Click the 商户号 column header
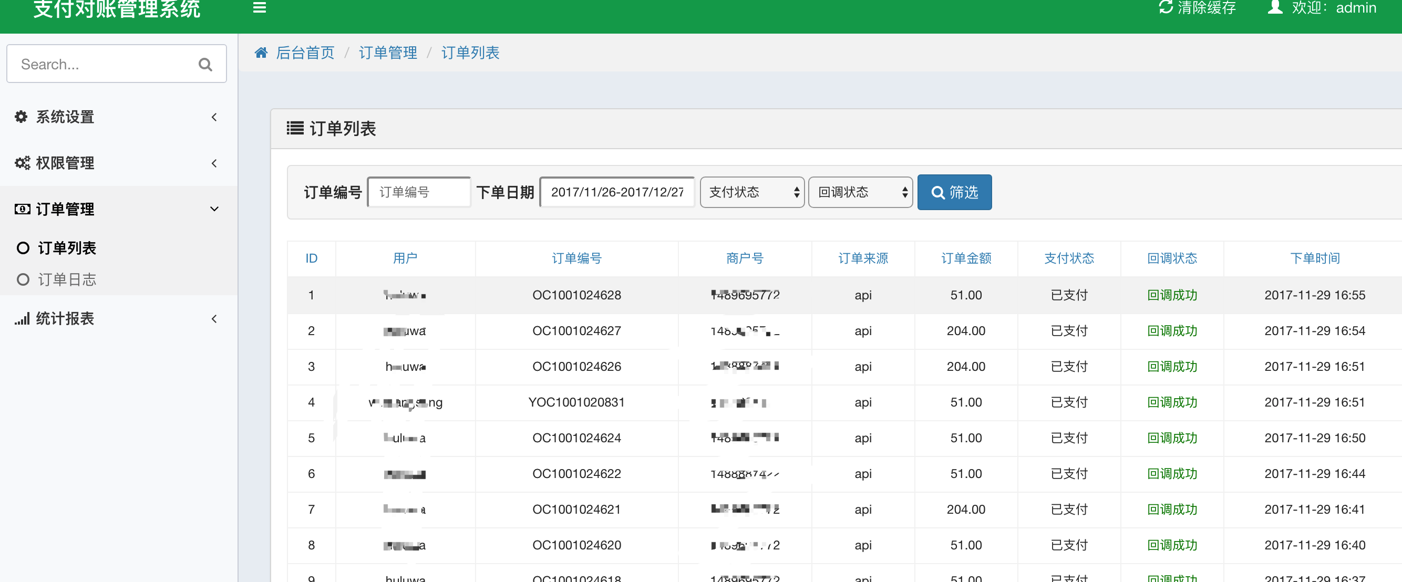Viewport: 1402px width, 582px height. (745, 258)
